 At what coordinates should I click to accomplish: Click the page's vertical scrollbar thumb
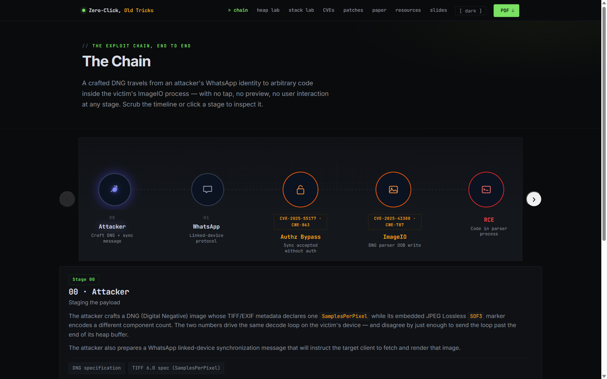coord(604,123)
